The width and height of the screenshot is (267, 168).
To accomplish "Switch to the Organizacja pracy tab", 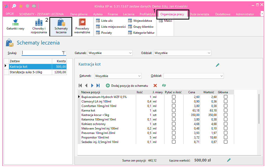I will point(172,14).
